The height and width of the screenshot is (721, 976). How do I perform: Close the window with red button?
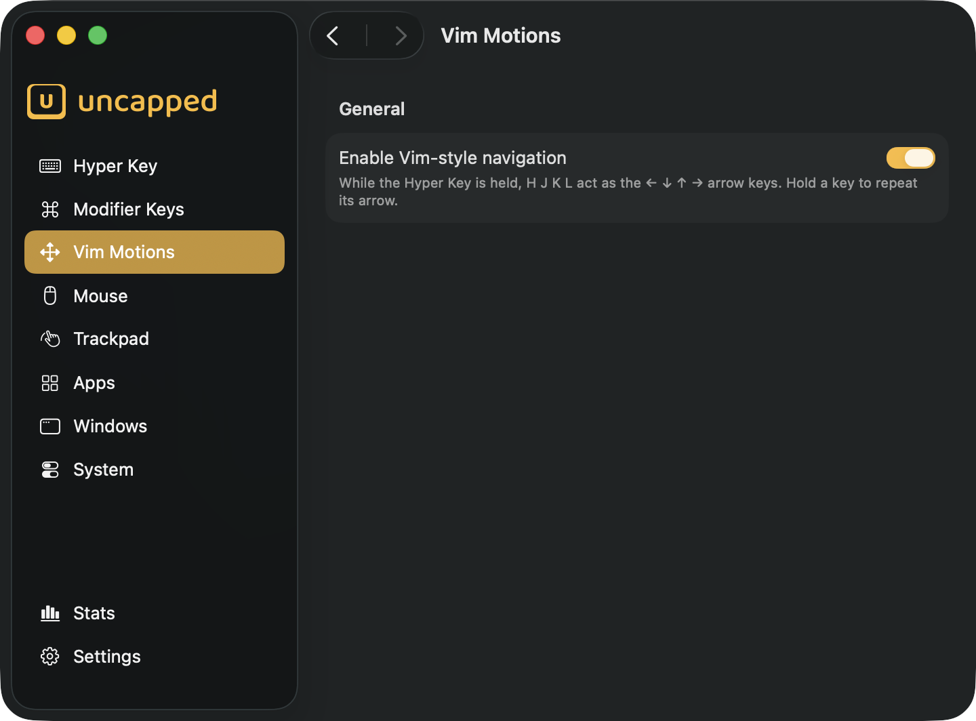tap(35, 35)
